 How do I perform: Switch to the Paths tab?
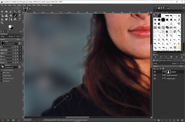169,60
